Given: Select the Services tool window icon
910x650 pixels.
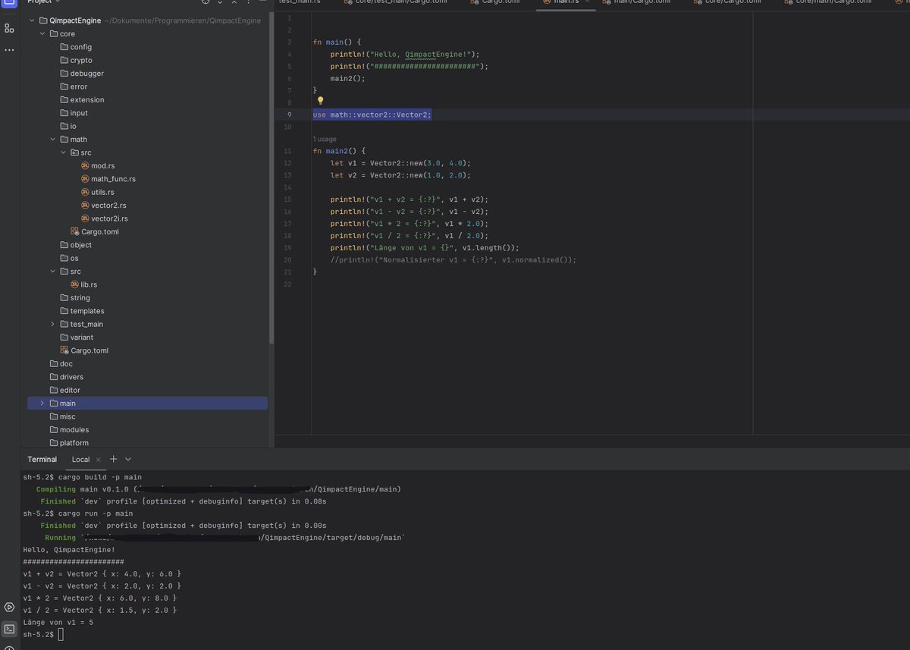Looking at the screenshot, I should pyautogui.click(x=8, y=607).
